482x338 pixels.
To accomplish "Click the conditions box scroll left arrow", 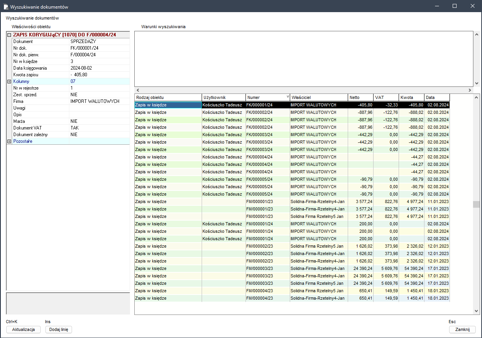I will pyautogui.click(x=138, y=90).
